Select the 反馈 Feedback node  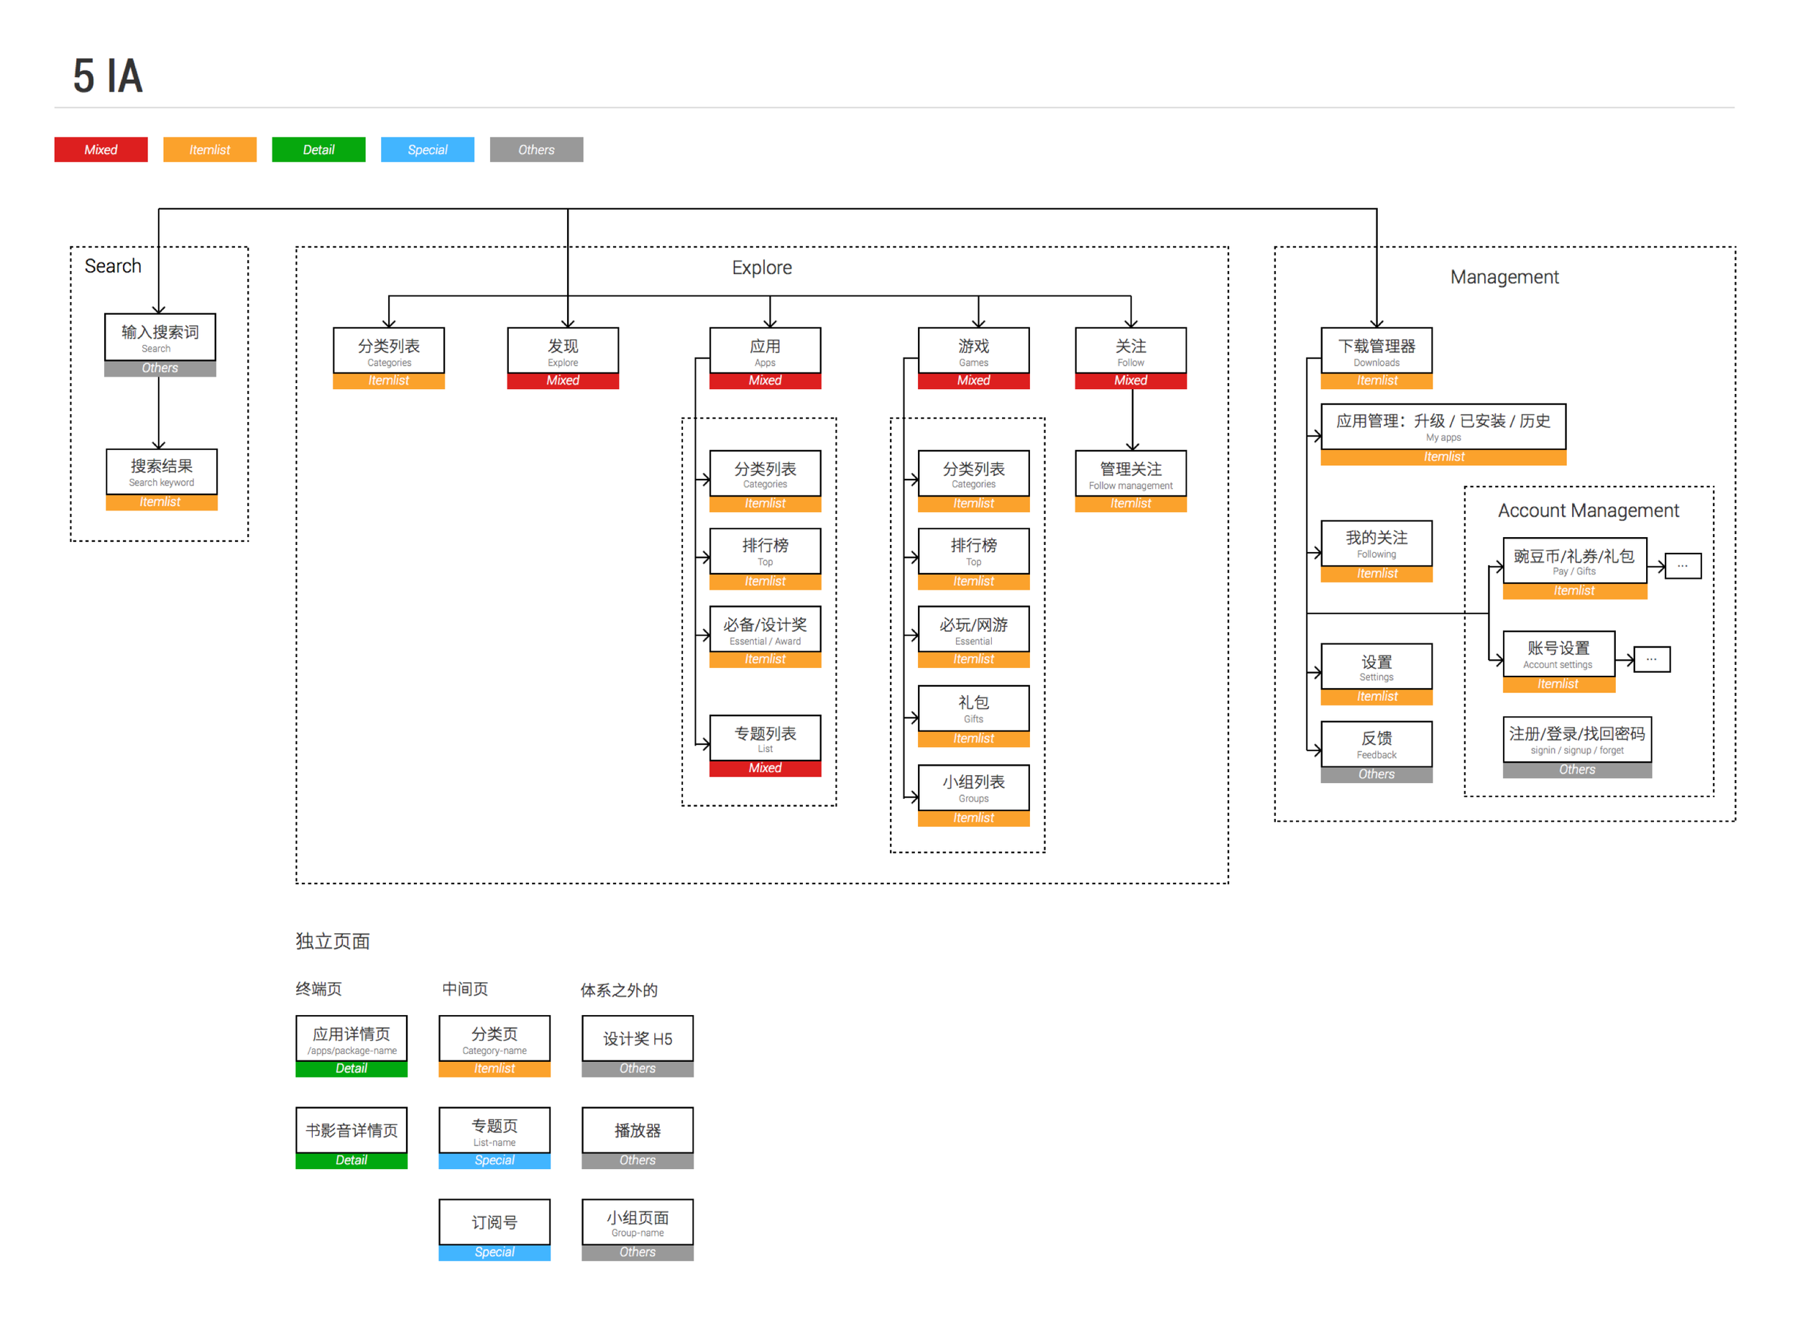coord(1376,743)
